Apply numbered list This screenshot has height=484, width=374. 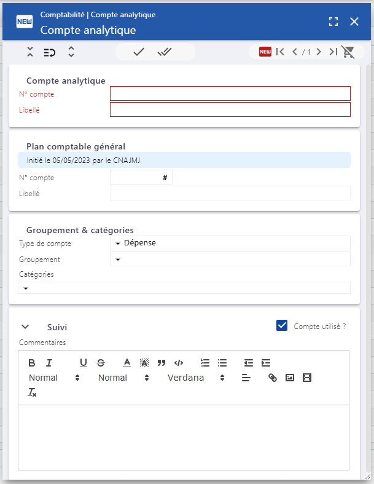click(x=205, y=363)
